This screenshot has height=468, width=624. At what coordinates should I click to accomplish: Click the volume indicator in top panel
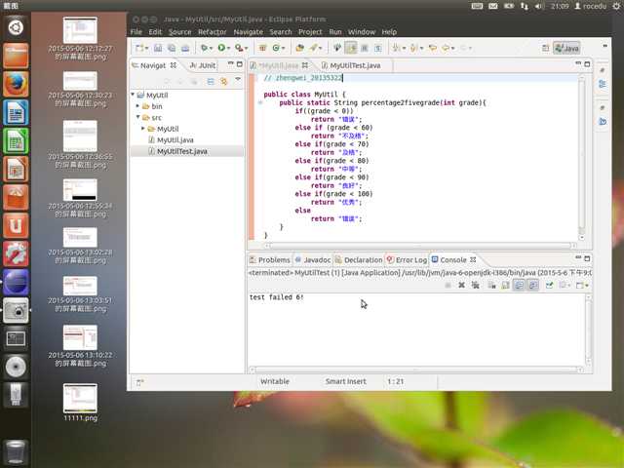539,6
